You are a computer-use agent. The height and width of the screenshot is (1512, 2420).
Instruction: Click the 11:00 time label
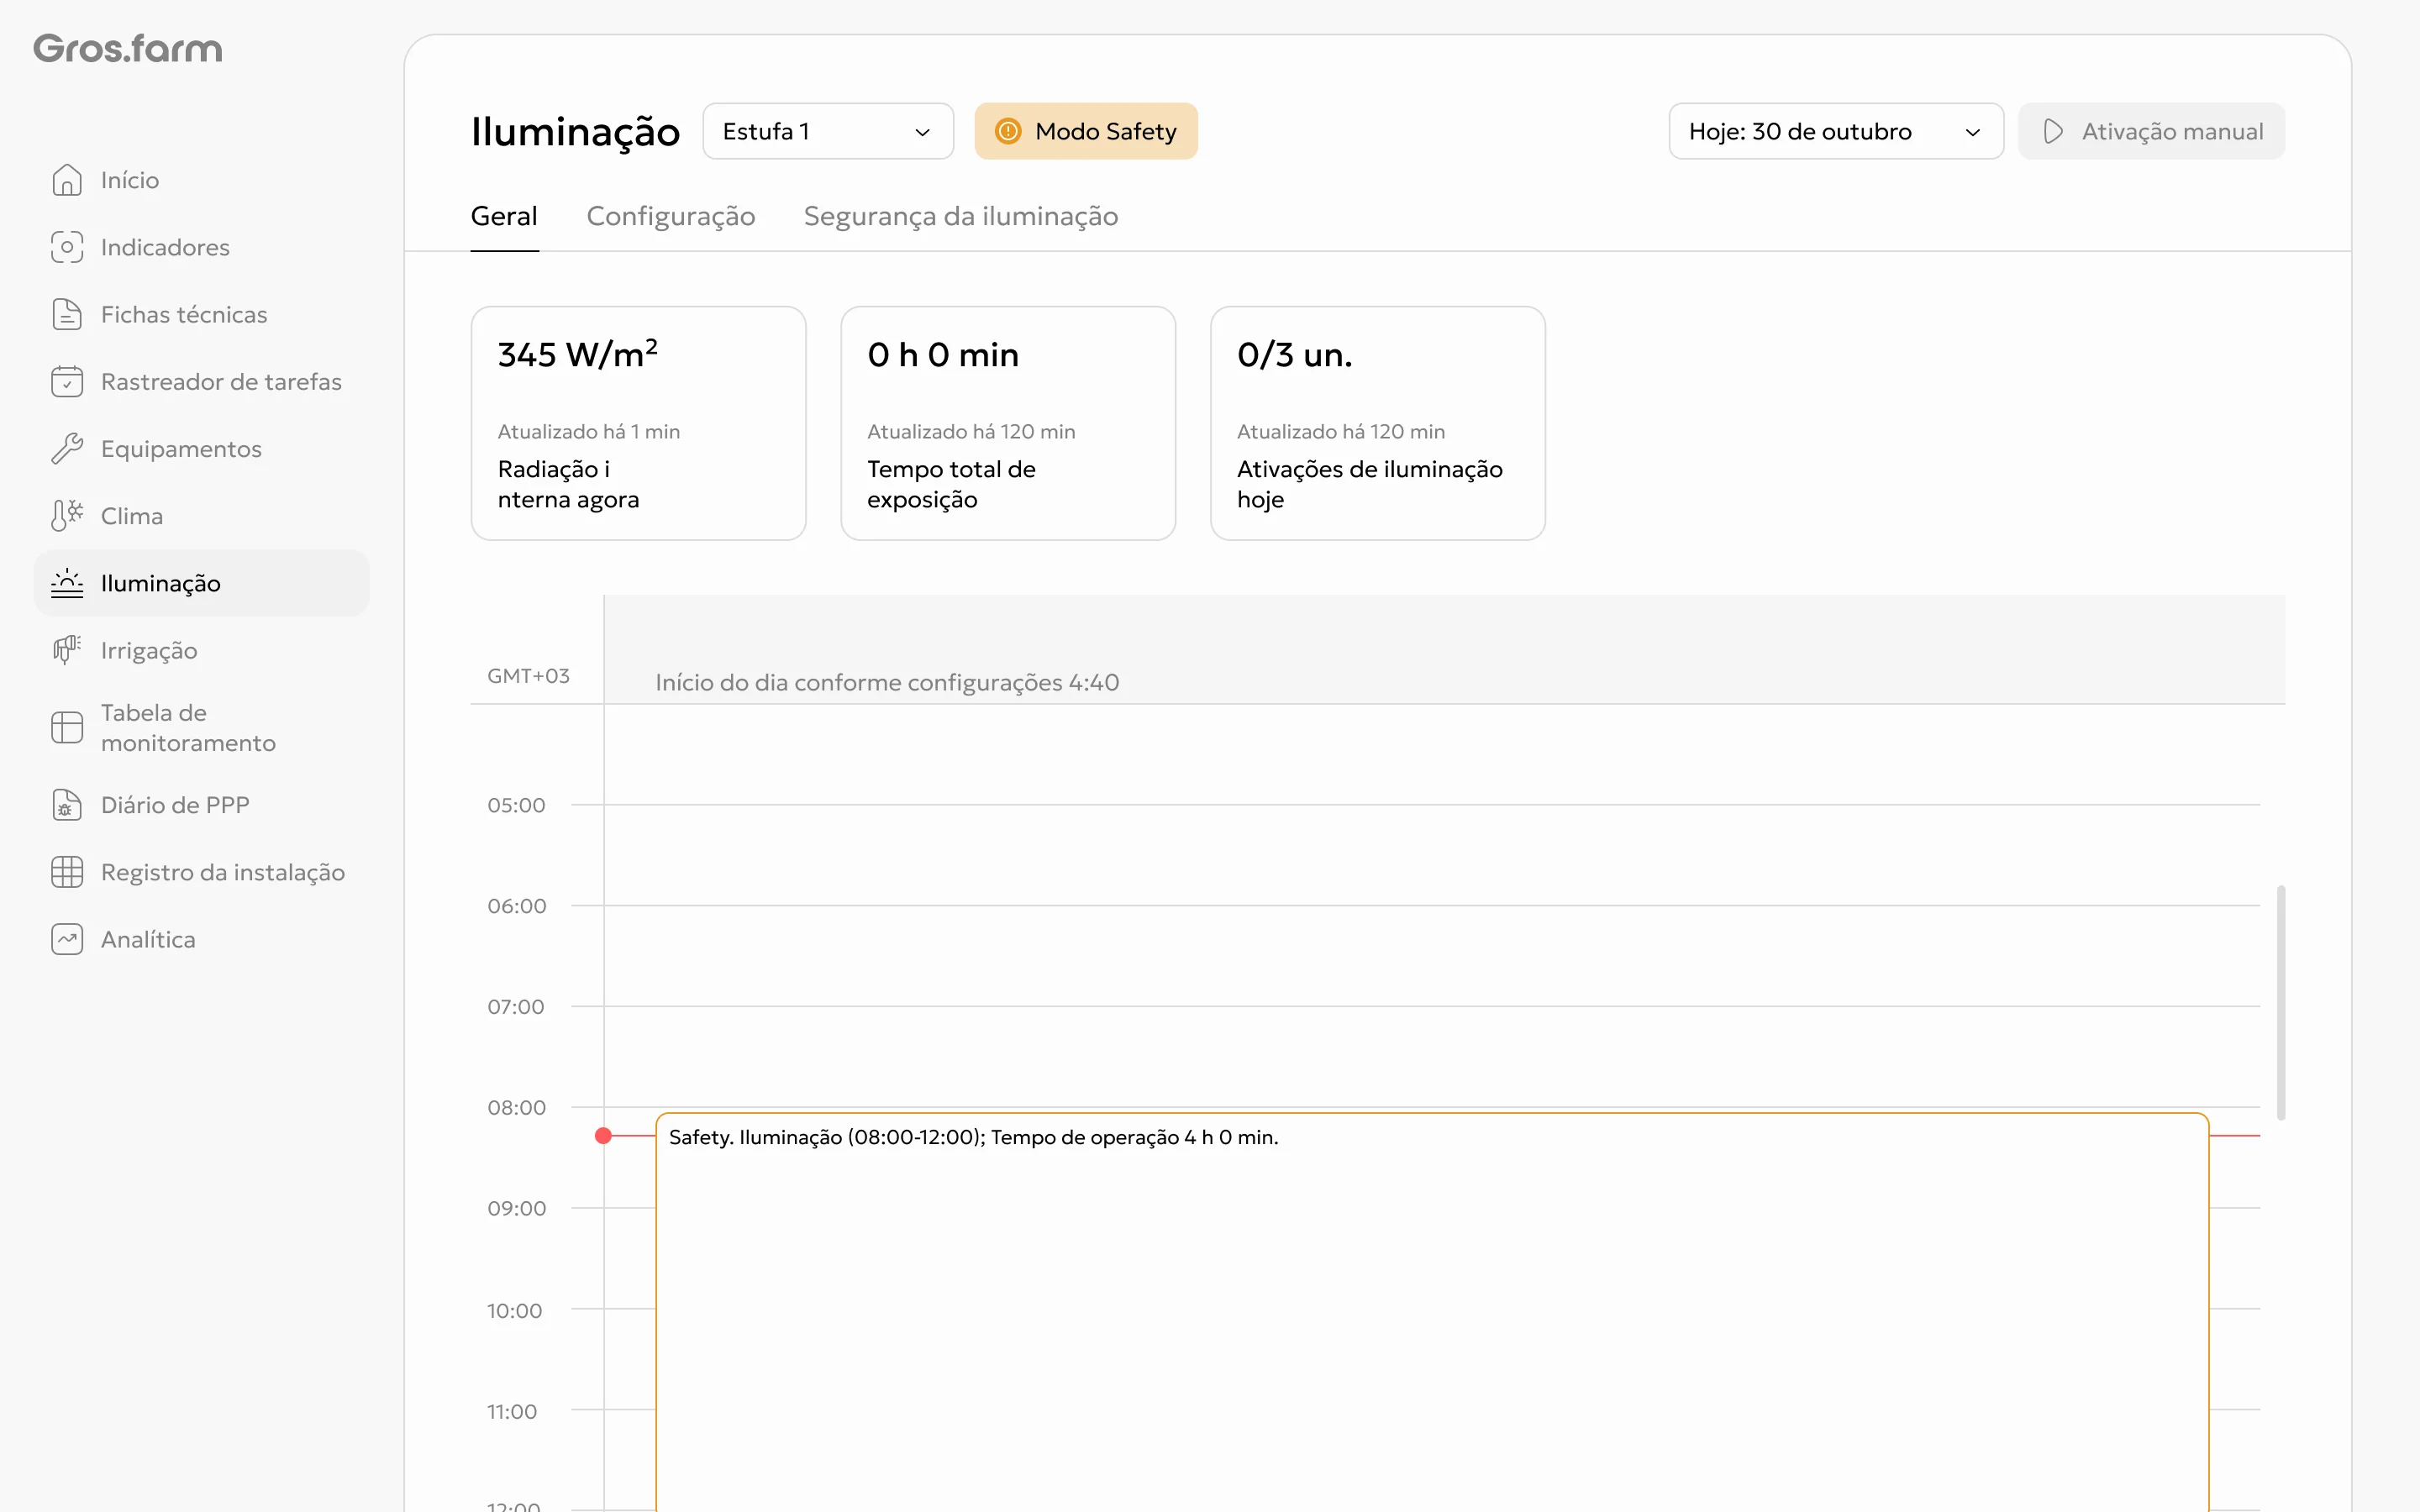pyautogui.click(x=512, y=1412)
